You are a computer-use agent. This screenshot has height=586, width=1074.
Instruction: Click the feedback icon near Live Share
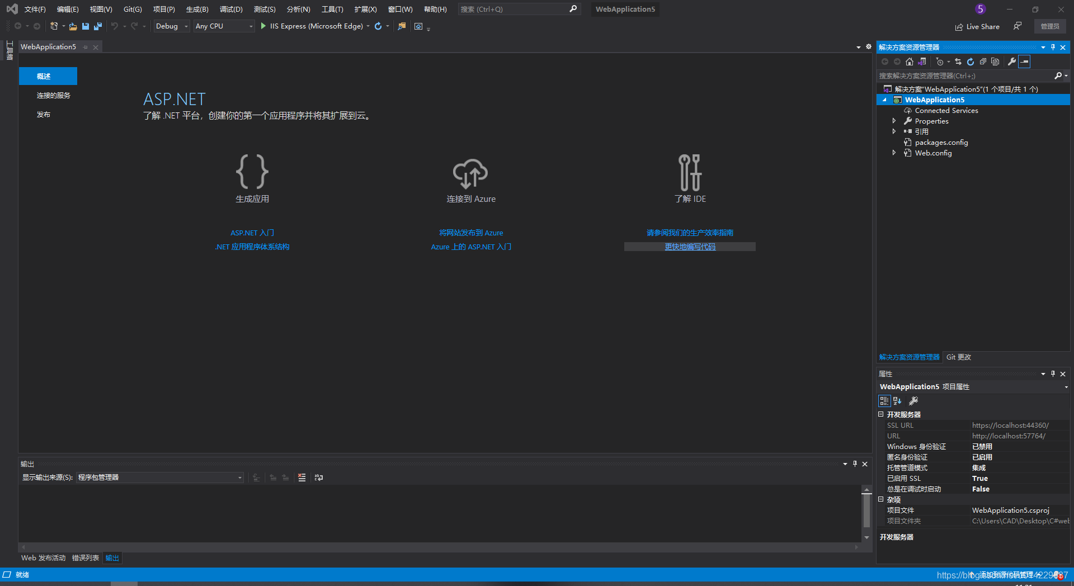point(1018,26)
